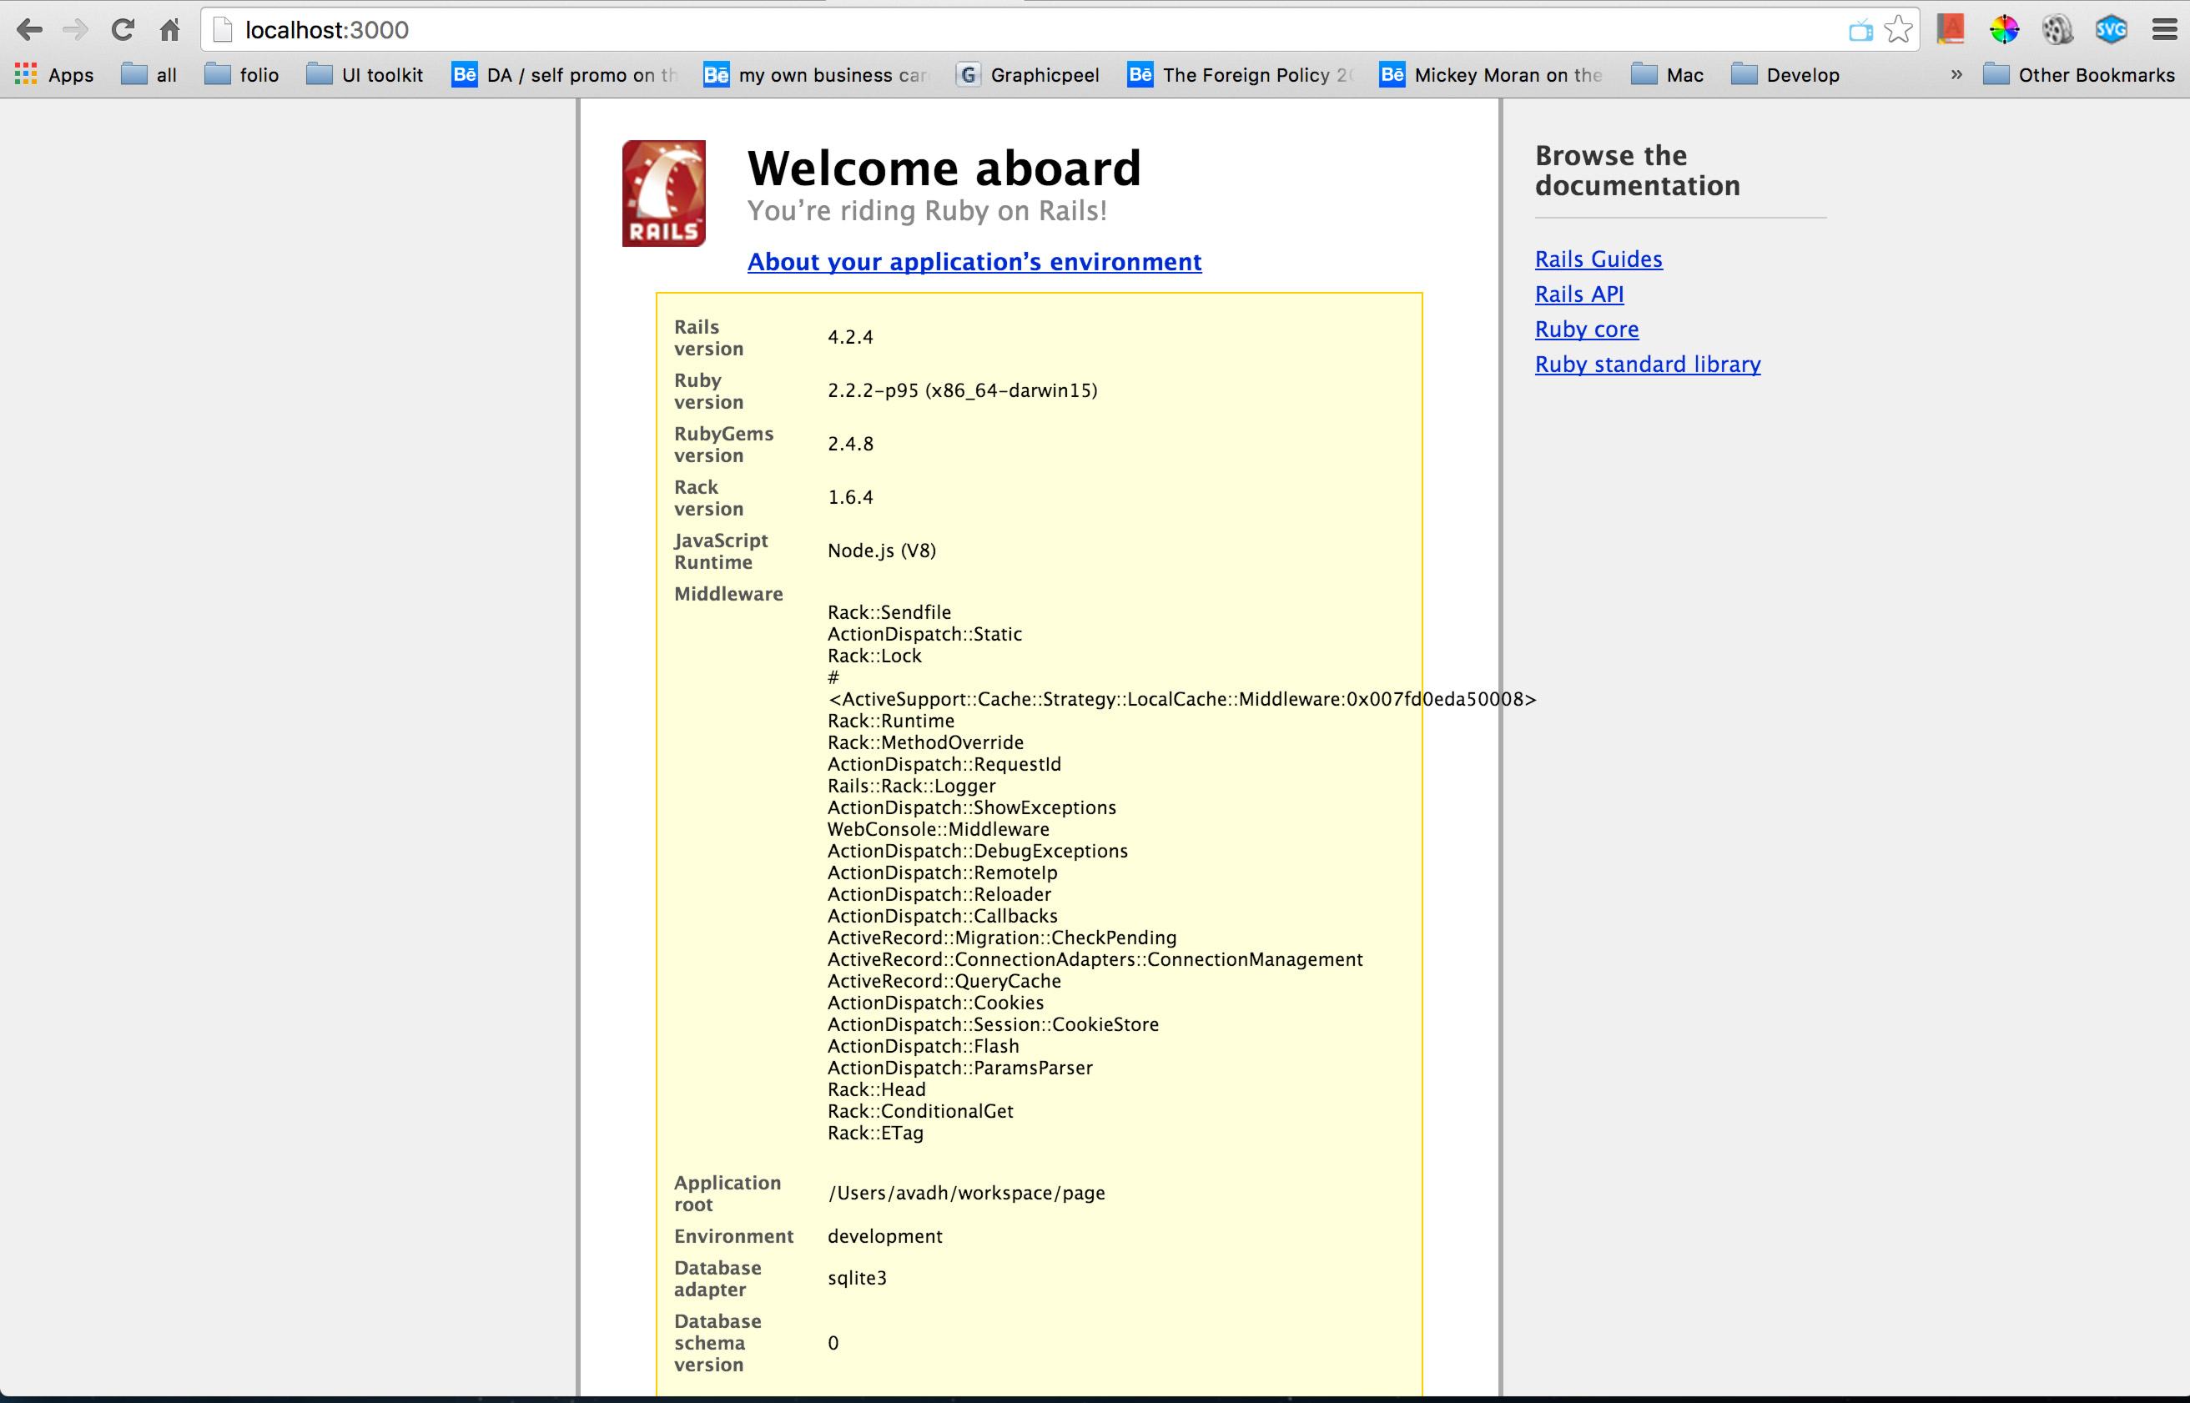Open the Rails API link
The width and height of the screenshot is (2190, 1403).
pos(1578,294)
